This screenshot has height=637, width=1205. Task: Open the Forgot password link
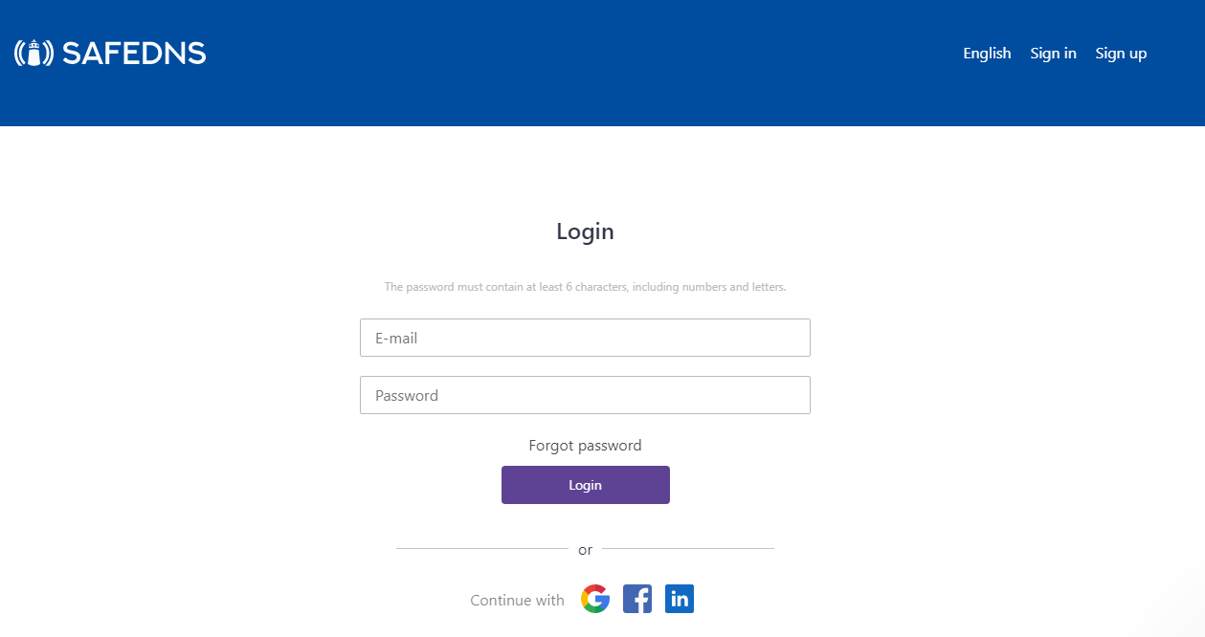tap(585, 446)
